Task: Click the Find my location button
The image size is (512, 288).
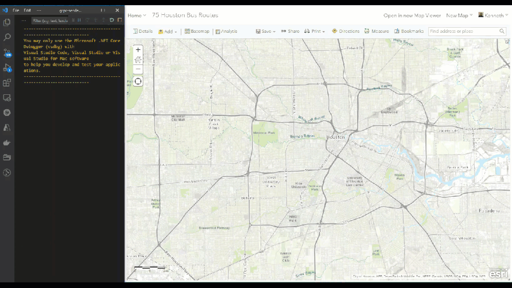Action: [138, 81]
